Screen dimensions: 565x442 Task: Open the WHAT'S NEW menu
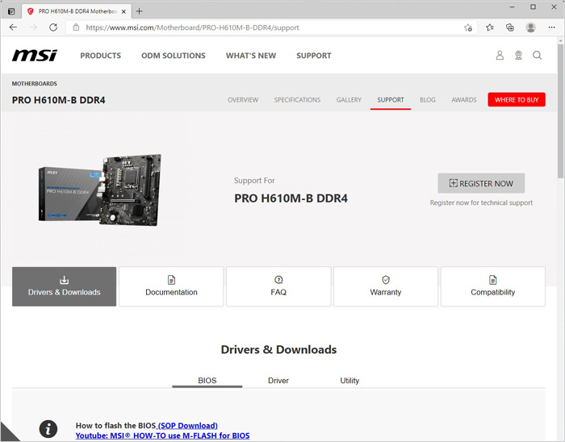tap(251, 56)
